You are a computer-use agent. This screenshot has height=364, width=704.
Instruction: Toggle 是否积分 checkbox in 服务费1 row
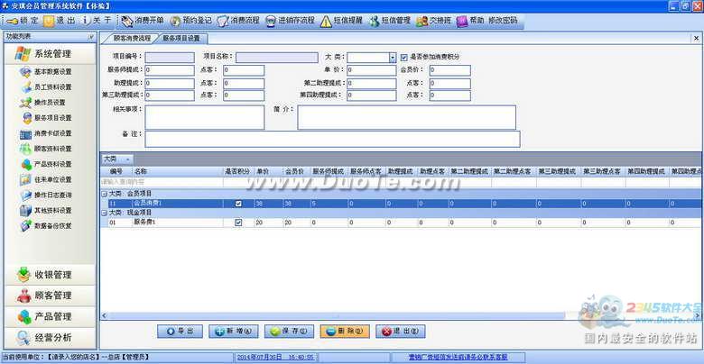pyautogui.click(x=238, y=223)
